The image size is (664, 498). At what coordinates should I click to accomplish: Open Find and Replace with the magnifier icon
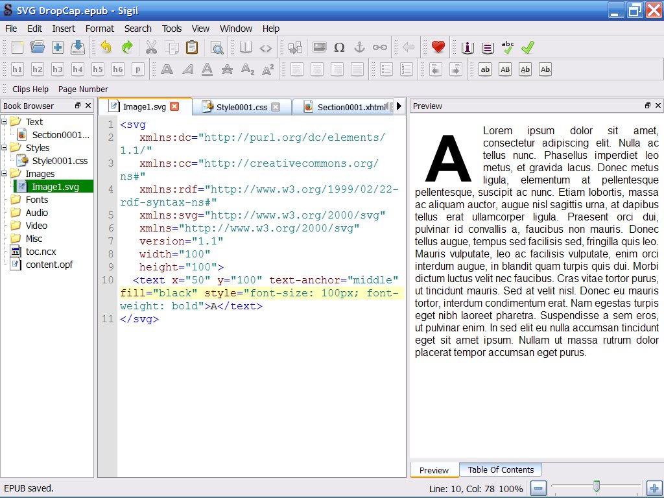pos(217,47)
